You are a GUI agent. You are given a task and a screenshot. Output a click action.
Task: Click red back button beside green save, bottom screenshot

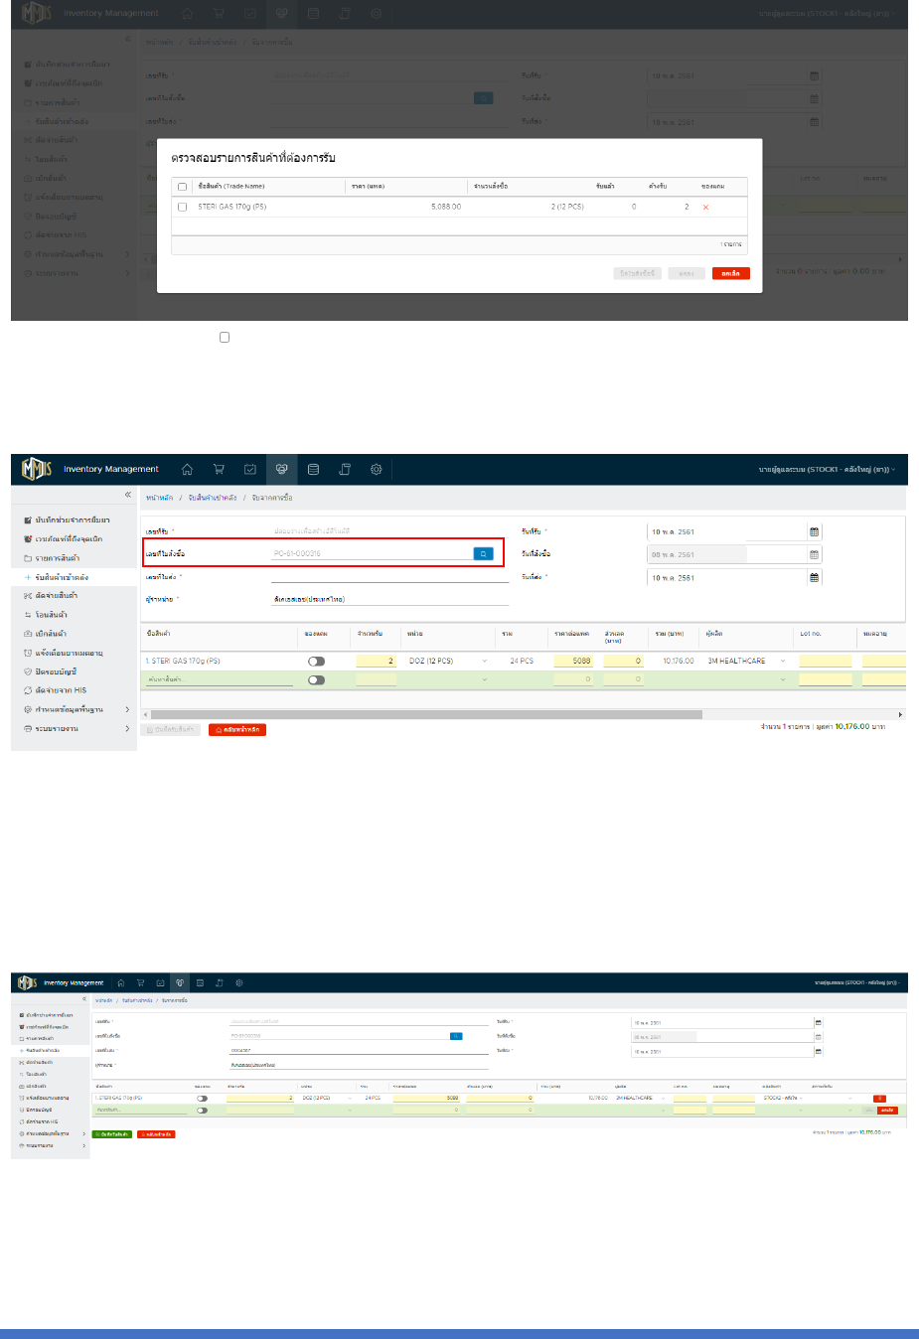click(x=156, y=1133)
